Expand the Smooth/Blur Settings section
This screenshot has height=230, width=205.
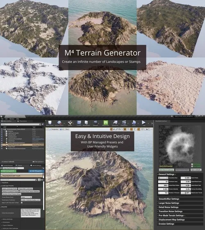click(x=180, y=199)
